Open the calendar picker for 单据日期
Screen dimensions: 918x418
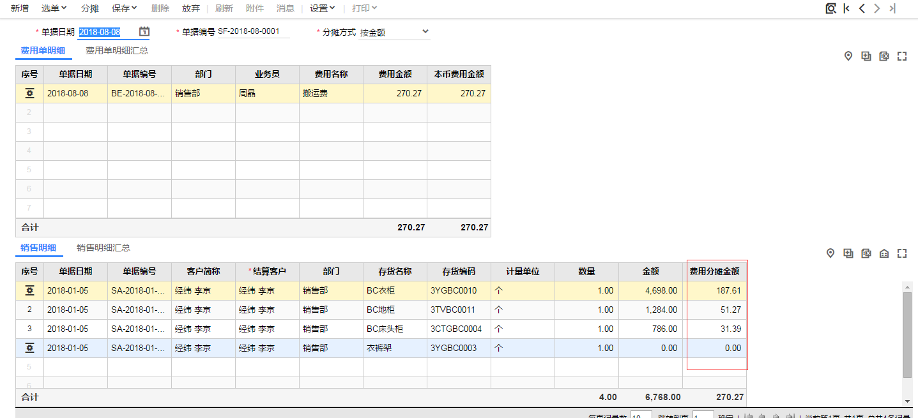(144, 31)
